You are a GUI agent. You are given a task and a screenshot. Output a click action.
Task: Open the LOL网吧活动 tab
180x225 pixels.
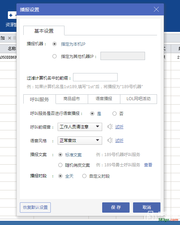tap(139, 99)
